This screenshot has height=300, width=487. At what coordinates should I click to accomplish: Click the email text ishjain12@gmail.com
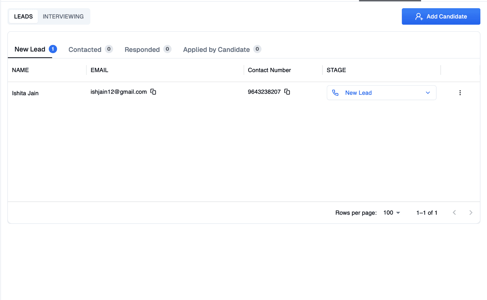[x=119, y=92]
